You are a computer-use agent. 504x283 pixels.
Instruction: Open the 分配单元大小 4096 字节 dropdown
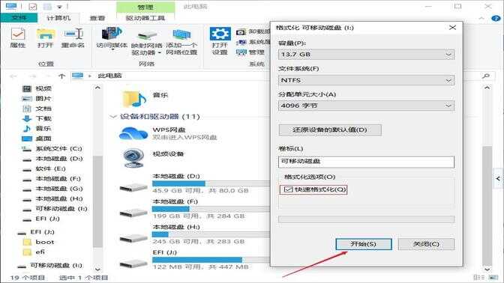[366, 106]
